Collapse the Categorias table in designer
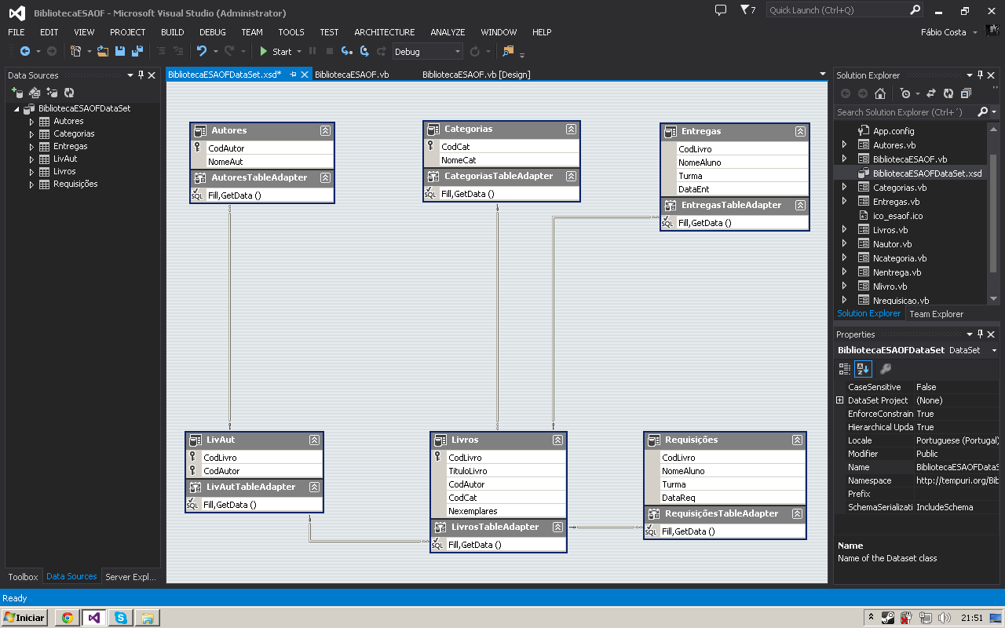This screenshot has width=1005, height=628. 571,130
